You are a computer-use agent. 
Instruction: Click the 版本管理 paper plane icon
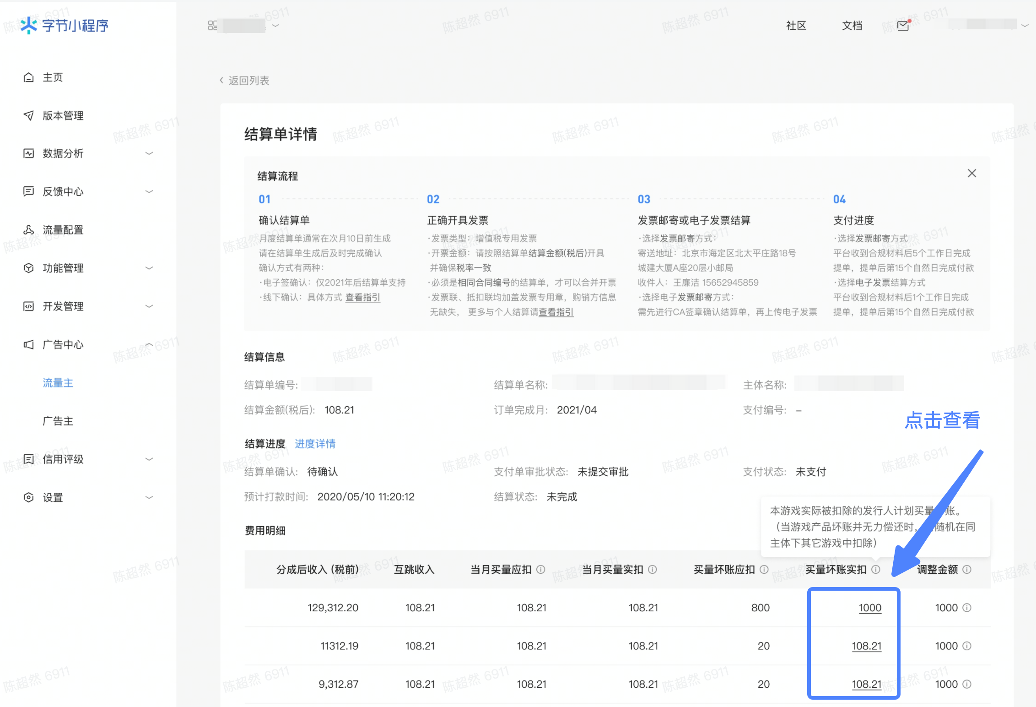(28, 115)
